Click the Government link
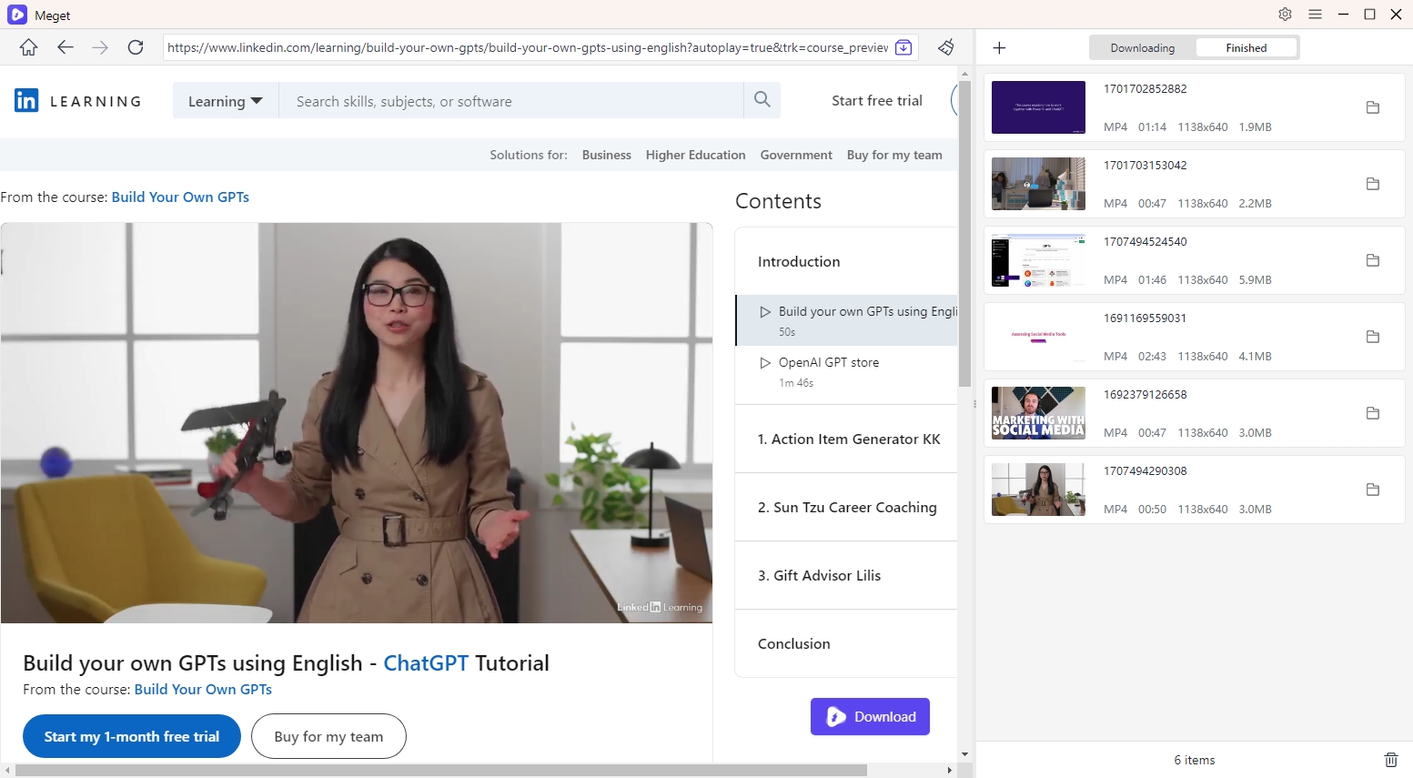This screenshot has width=1413, height=778. pyautogui.click(x=796, y=155)
